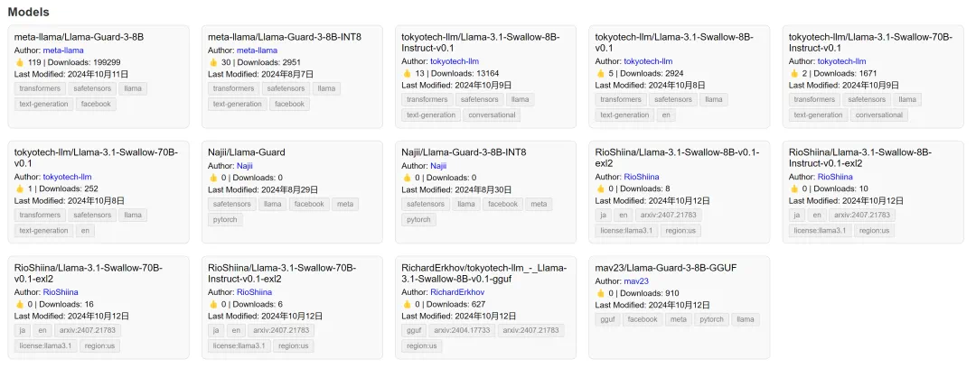The width and height of the screenshot is (976, 377).
Task: Open the Najii author link on Llama-Guard-3-8B-INT8 card
Action: tap(438, 166)
